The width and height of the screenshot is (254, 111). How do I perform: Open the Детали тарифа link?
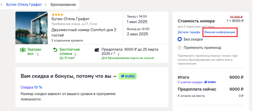point(189,32)
